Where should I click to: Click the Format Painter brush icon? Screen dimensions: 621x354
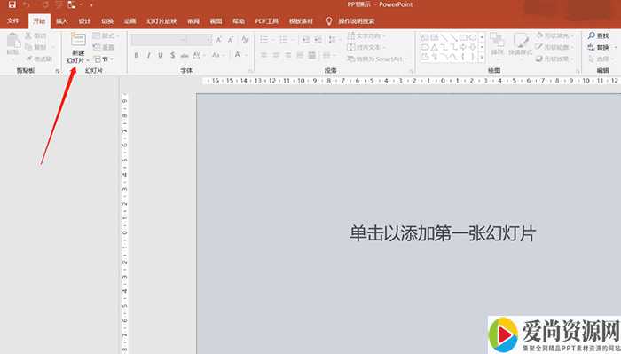[x=29, y=59]
